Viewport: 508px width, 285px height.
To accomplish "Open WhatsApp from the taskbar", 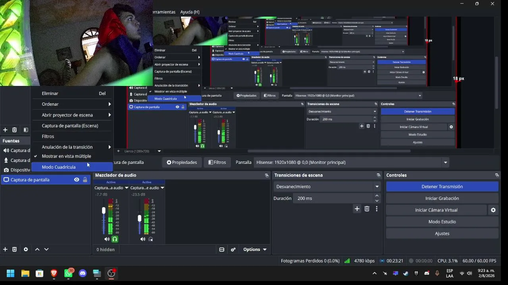I will (x=68, y=273).
